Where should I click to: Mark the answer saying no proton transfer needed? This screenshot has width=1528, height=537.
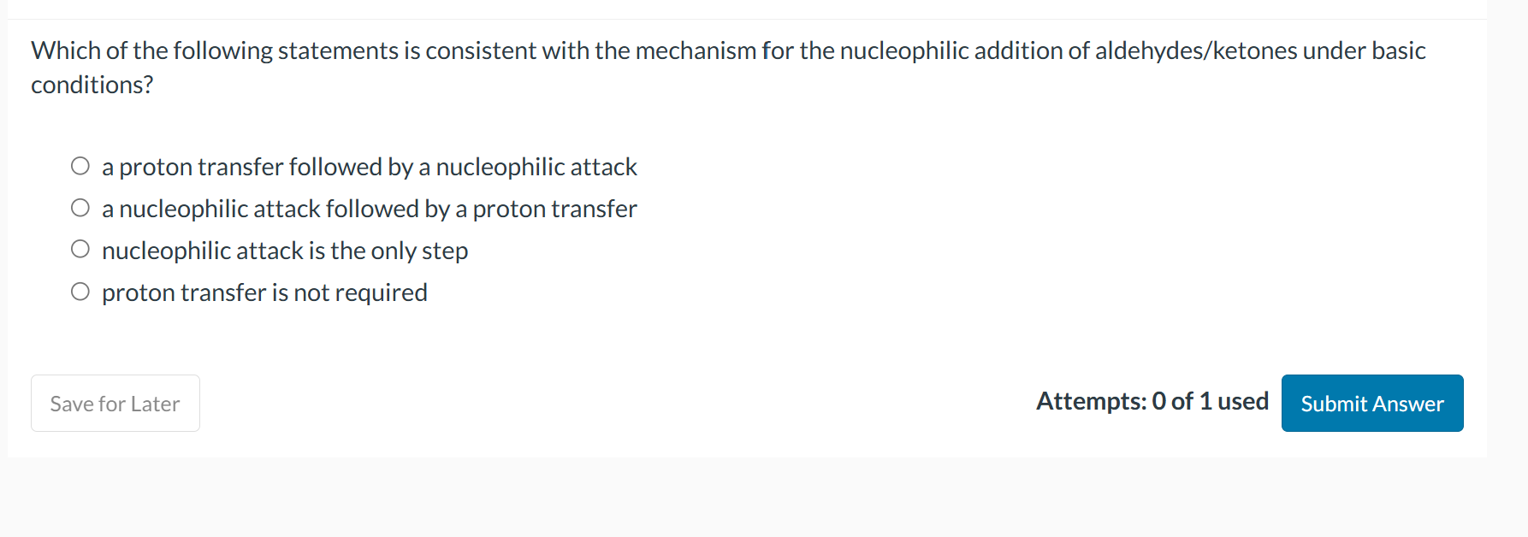264,292
